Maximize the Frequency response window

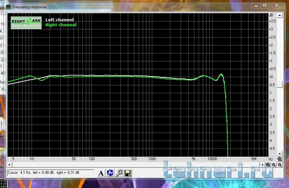point(265,6)
